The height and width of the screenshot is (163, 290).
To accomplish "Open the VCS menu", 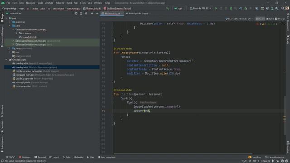I will tap(90, 3).
